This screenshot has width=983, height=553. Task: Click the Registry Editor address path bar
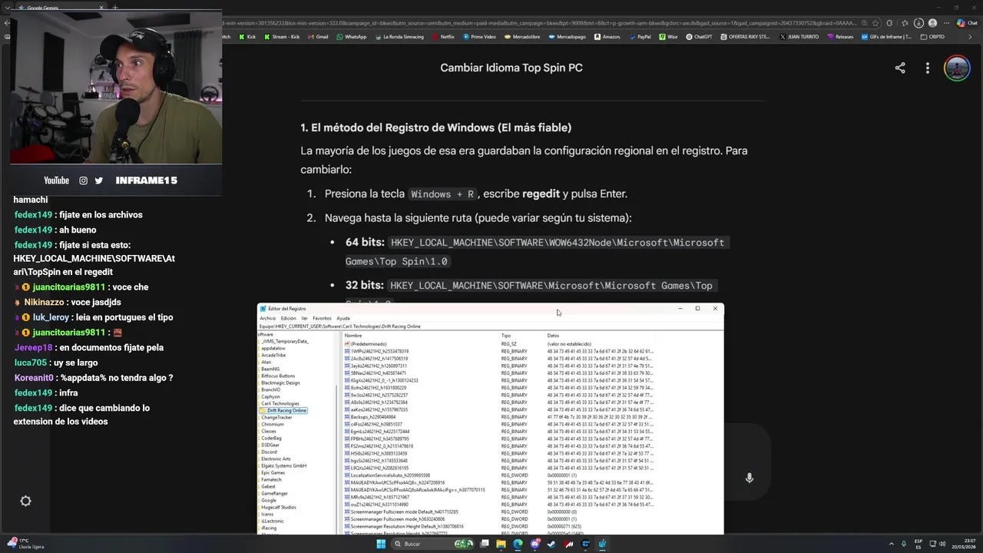(x=490, y=326)
